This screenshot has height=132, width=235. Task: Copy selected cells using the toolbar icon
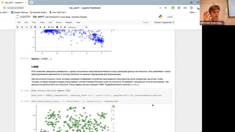click(31, 27)
